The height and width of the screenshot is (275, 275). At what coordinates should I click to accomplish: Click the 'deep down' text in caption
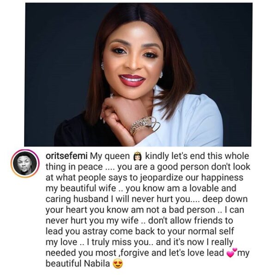coord(225,199)
